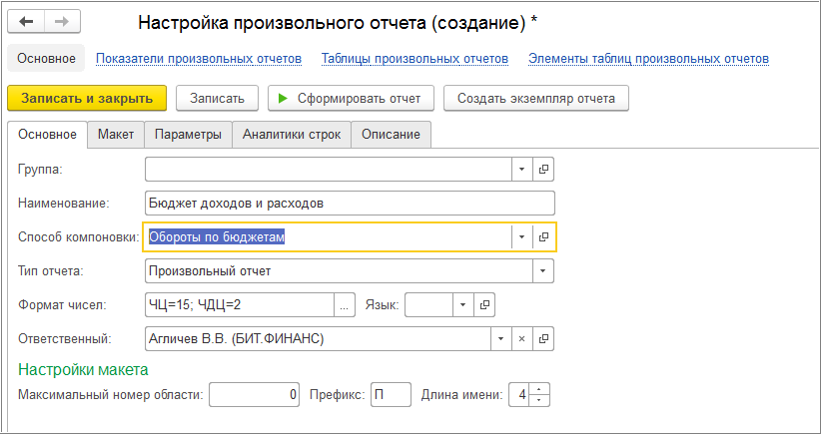The height and width of the screenshot is (434, 821).
Task: Click the forward navigation arrow
Action: click(x=61, y=21)
